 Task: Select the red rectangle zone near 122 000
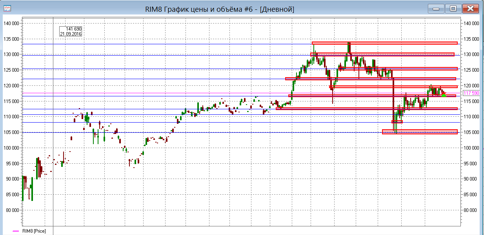[371, 79]
